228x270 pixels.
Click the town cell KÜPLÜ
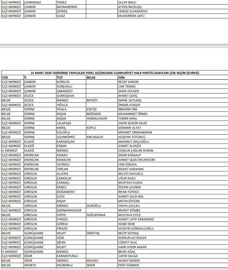pyautogui.click(x=91, y=128)
